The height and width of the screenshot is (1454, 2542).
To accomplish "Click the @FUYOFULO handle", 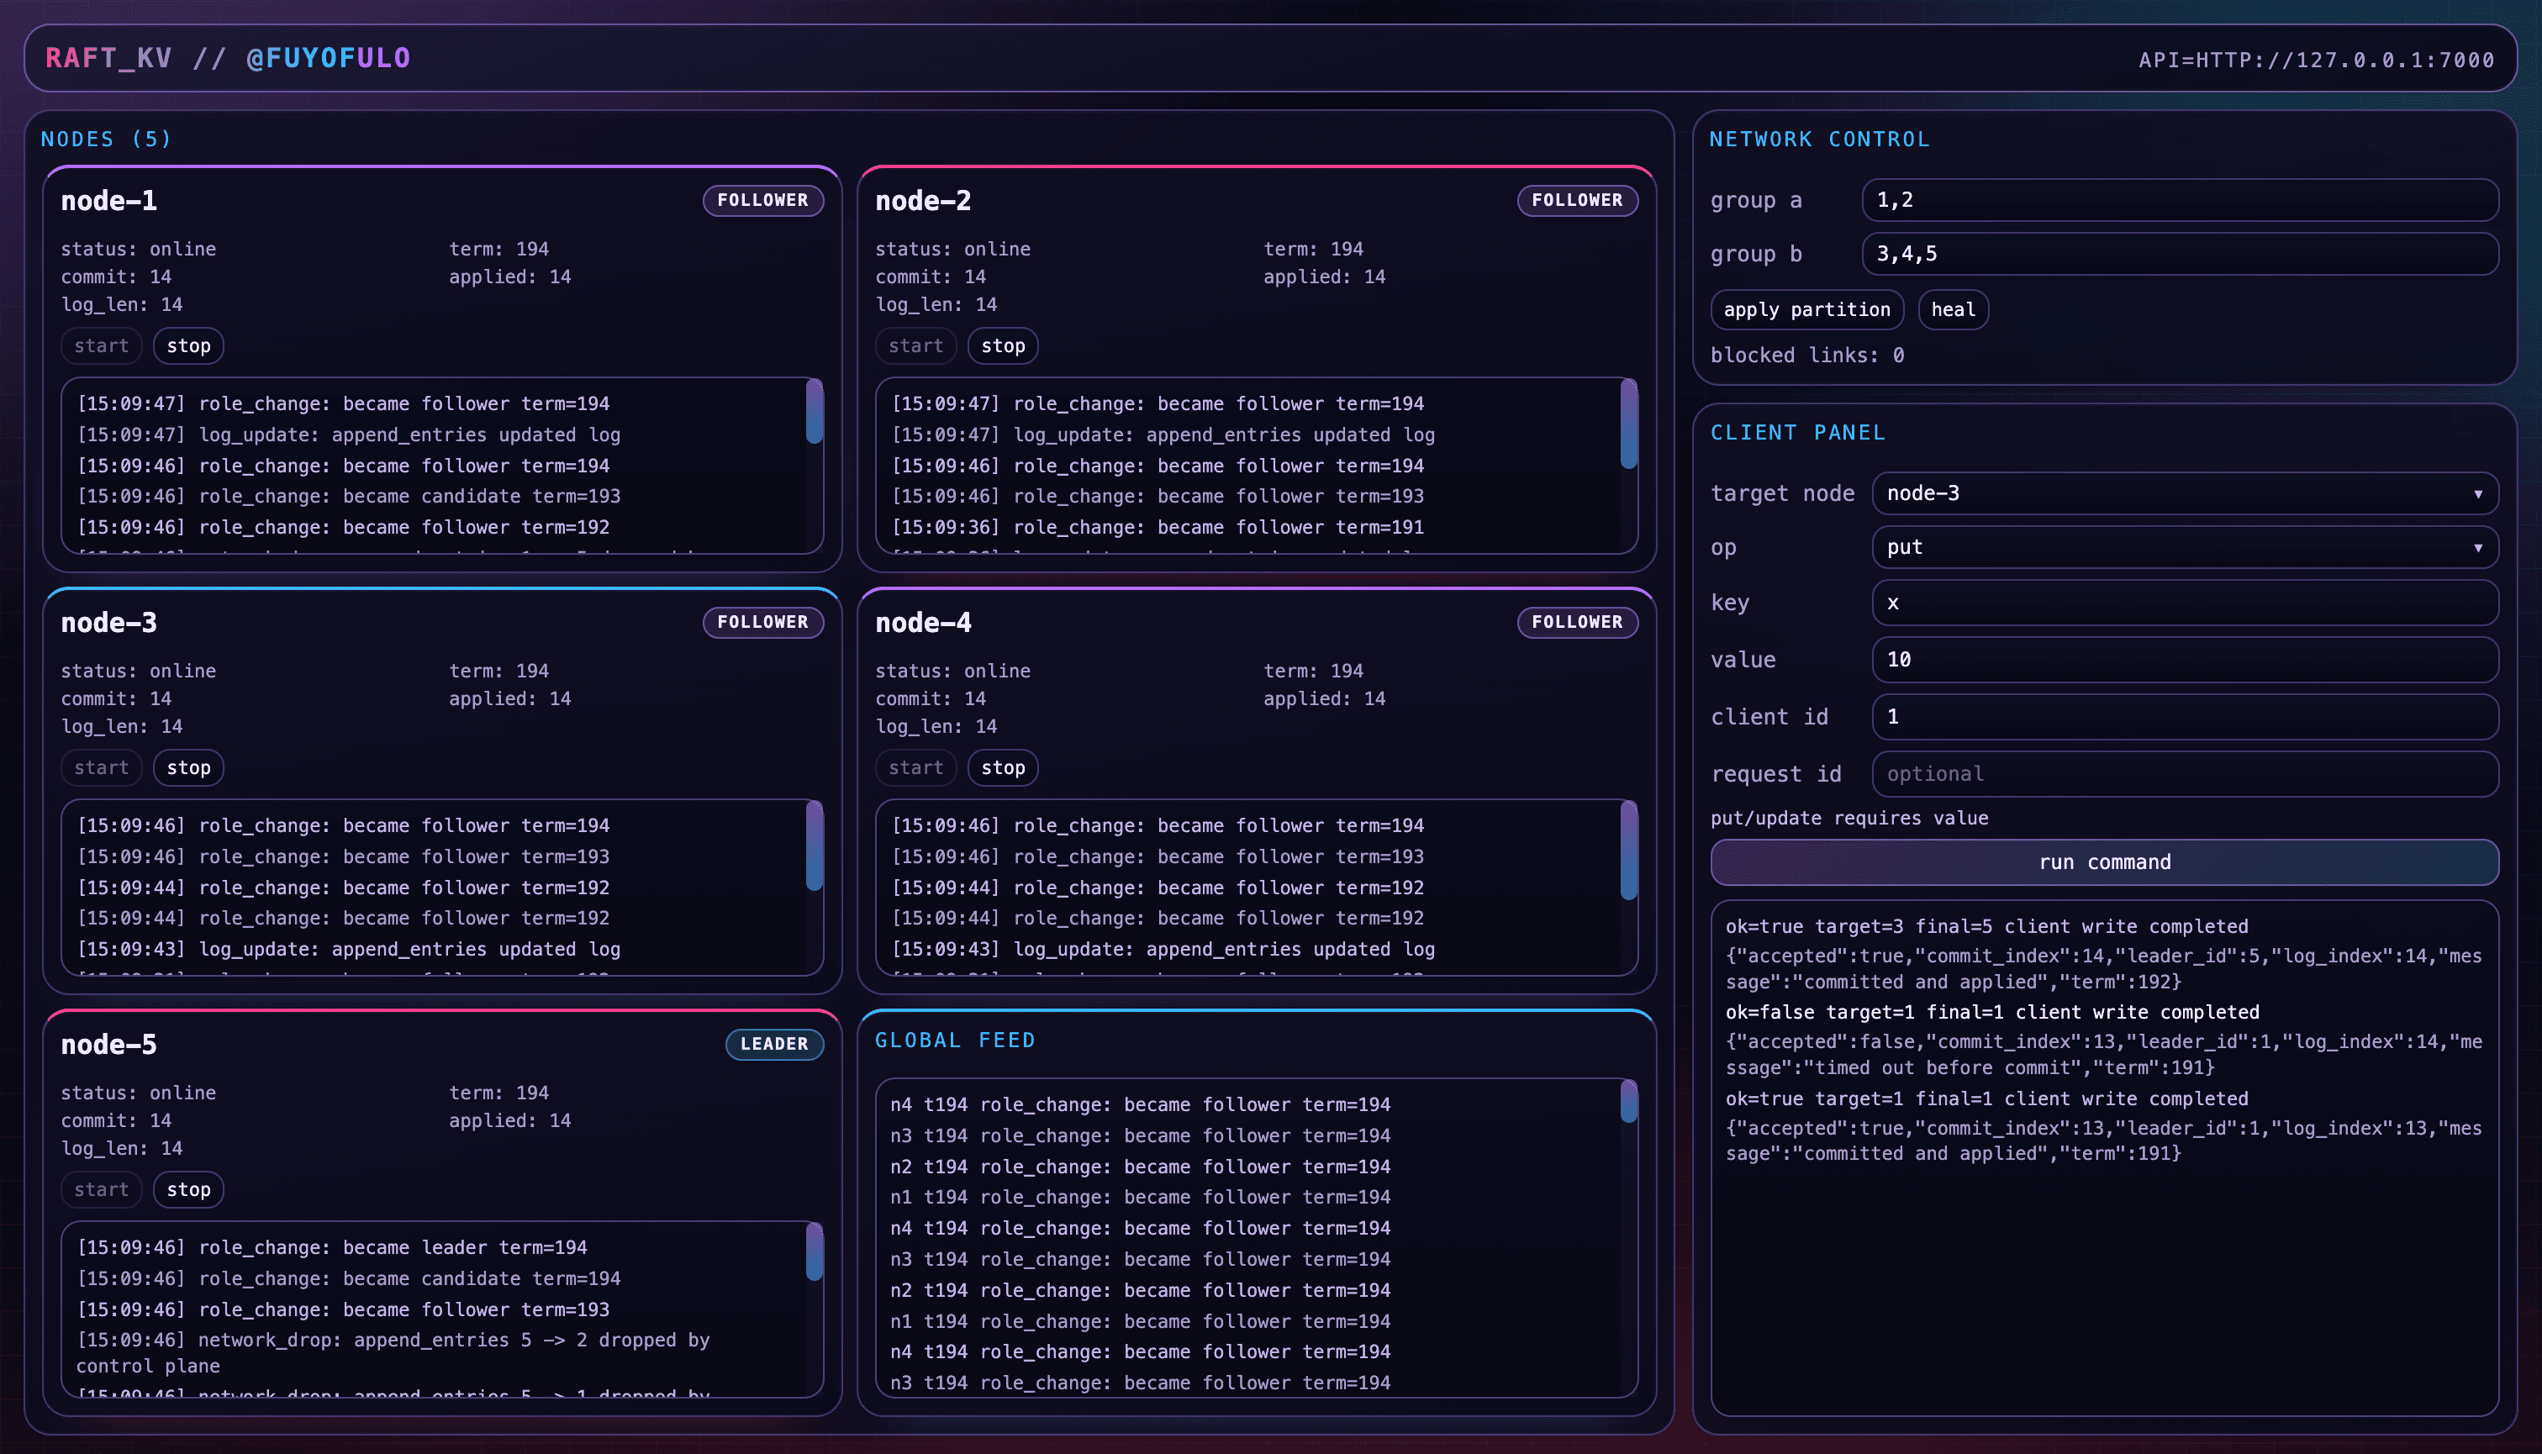I will [x=329, y=58].
